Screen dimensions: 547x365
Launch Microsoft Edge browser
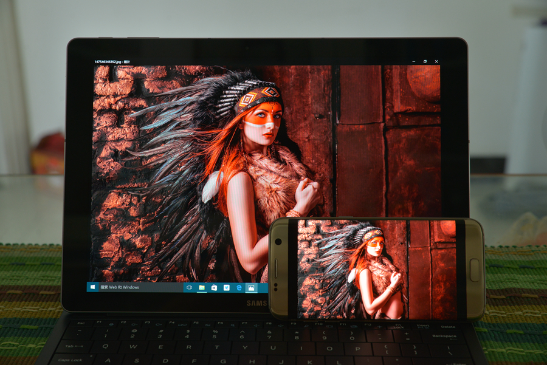(238, 287)
